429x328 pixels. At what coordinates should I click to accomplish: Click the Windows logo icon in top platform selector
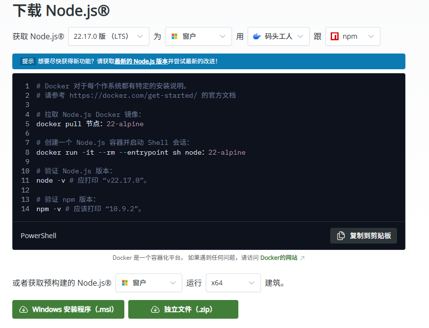[174, 36]
